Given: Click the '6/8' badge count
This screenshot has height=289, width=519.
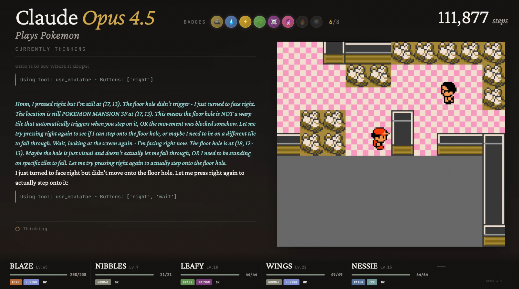Looking at the screenshot, I should coord(334,22).
